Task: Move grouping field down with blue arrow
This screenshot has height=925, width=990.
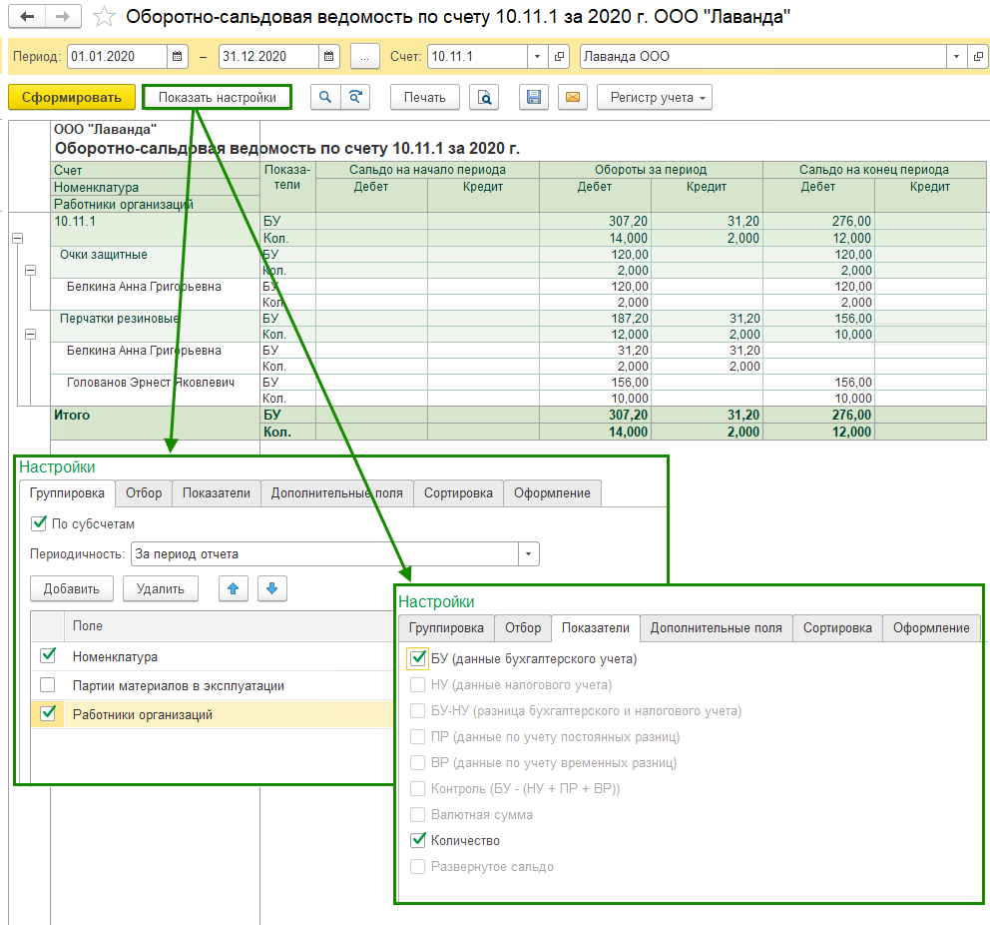Action: 272,588
